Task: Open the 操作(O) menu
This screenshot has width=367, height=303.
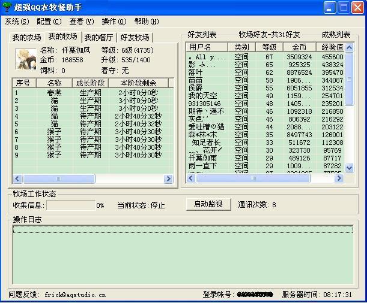Action: pos(114,22)
